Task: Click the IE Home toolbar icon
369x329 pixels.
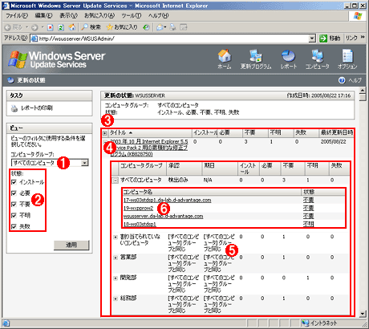Action: (71, 27)
